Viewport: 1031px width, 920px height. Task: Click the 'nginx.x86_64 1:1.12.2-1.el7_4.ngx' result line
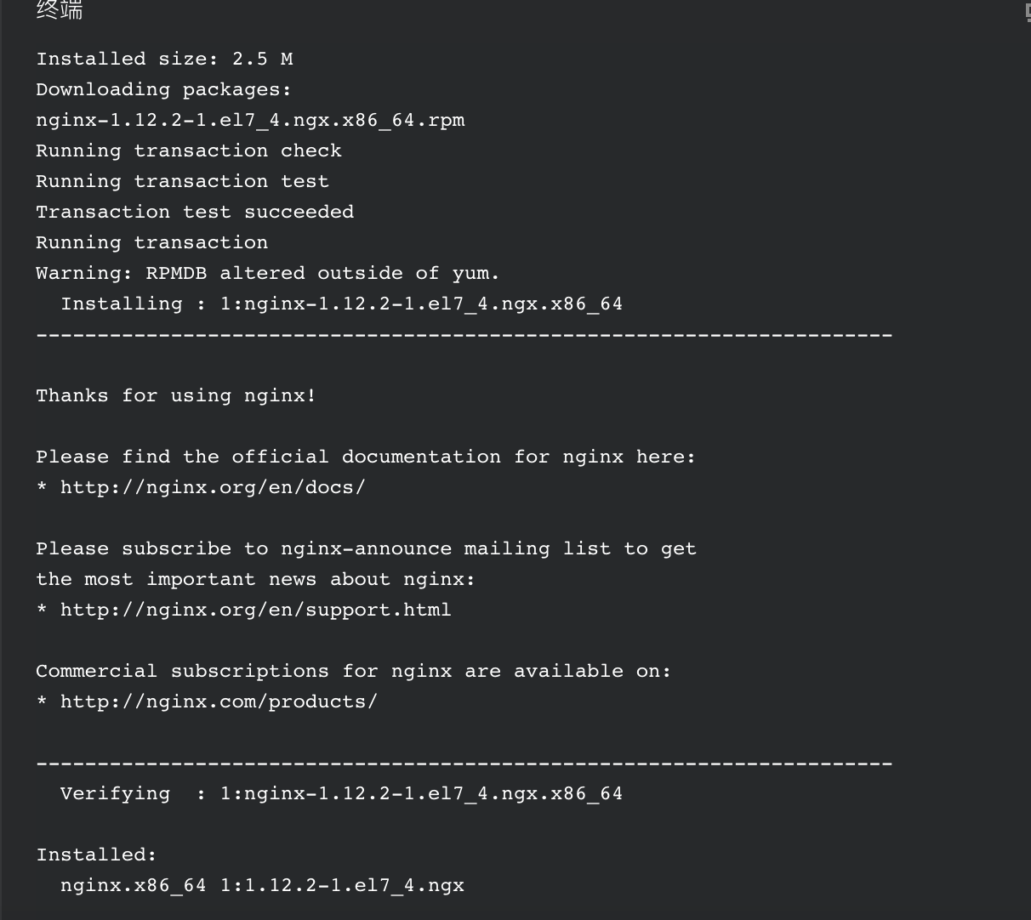click(262, 885)
